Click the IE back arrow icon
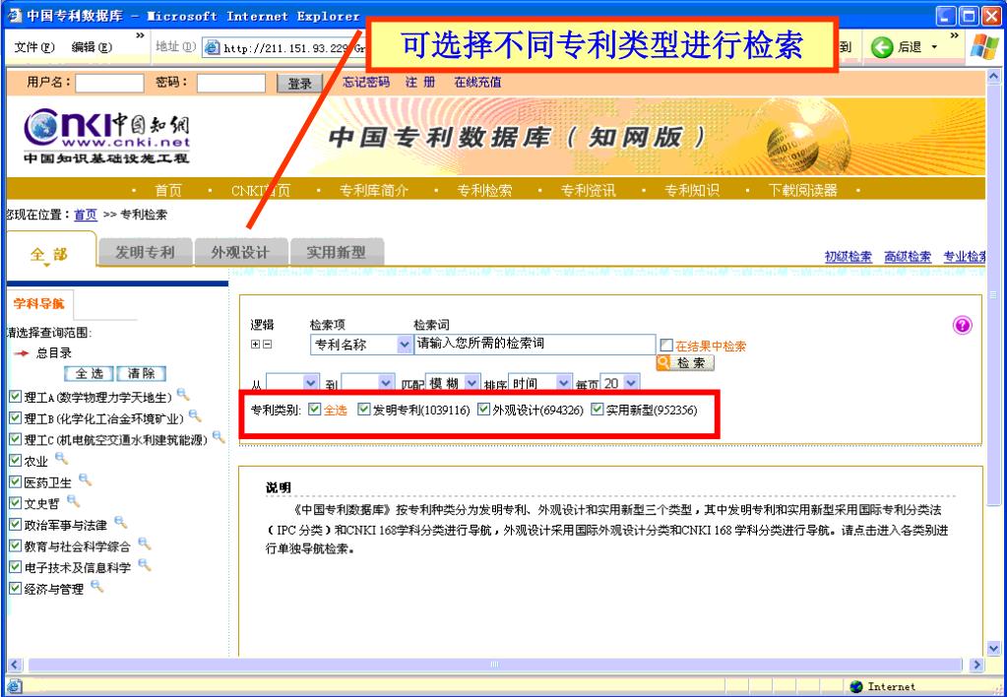The width and height of the screenshot is (1007, 697). 882,47
